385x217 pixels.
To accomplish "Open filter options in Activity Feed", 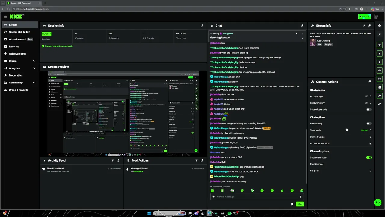I will (x=113, y=160).
